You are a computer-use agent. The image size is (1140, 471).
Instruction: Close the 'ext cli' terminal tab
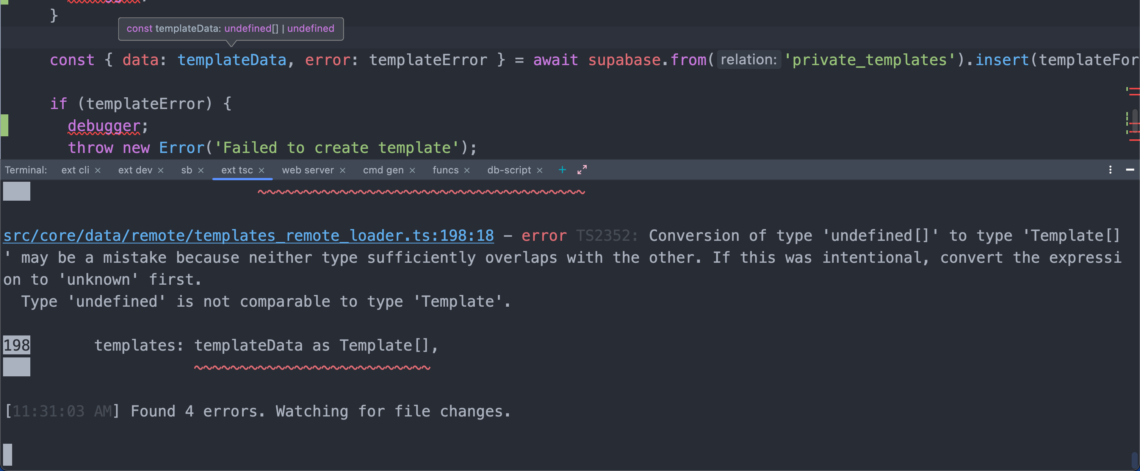pyautogui.click(x=98, y=170)
